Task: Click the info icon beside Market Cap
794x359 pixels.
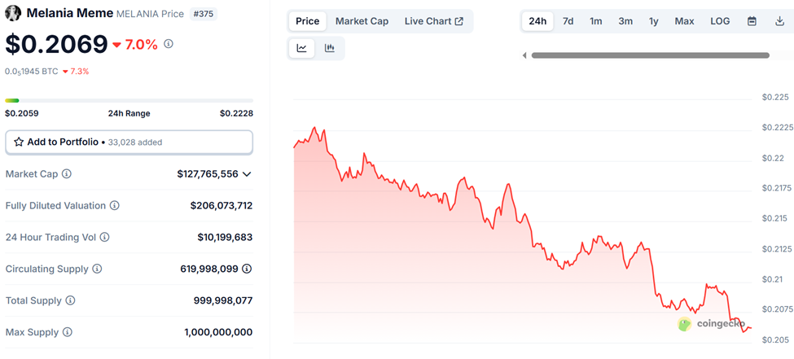Action: coord(67,174)
